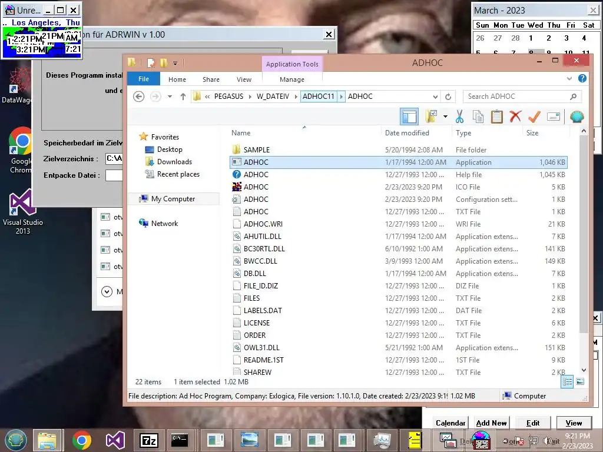Click the file list scroll down arrow

584,370
